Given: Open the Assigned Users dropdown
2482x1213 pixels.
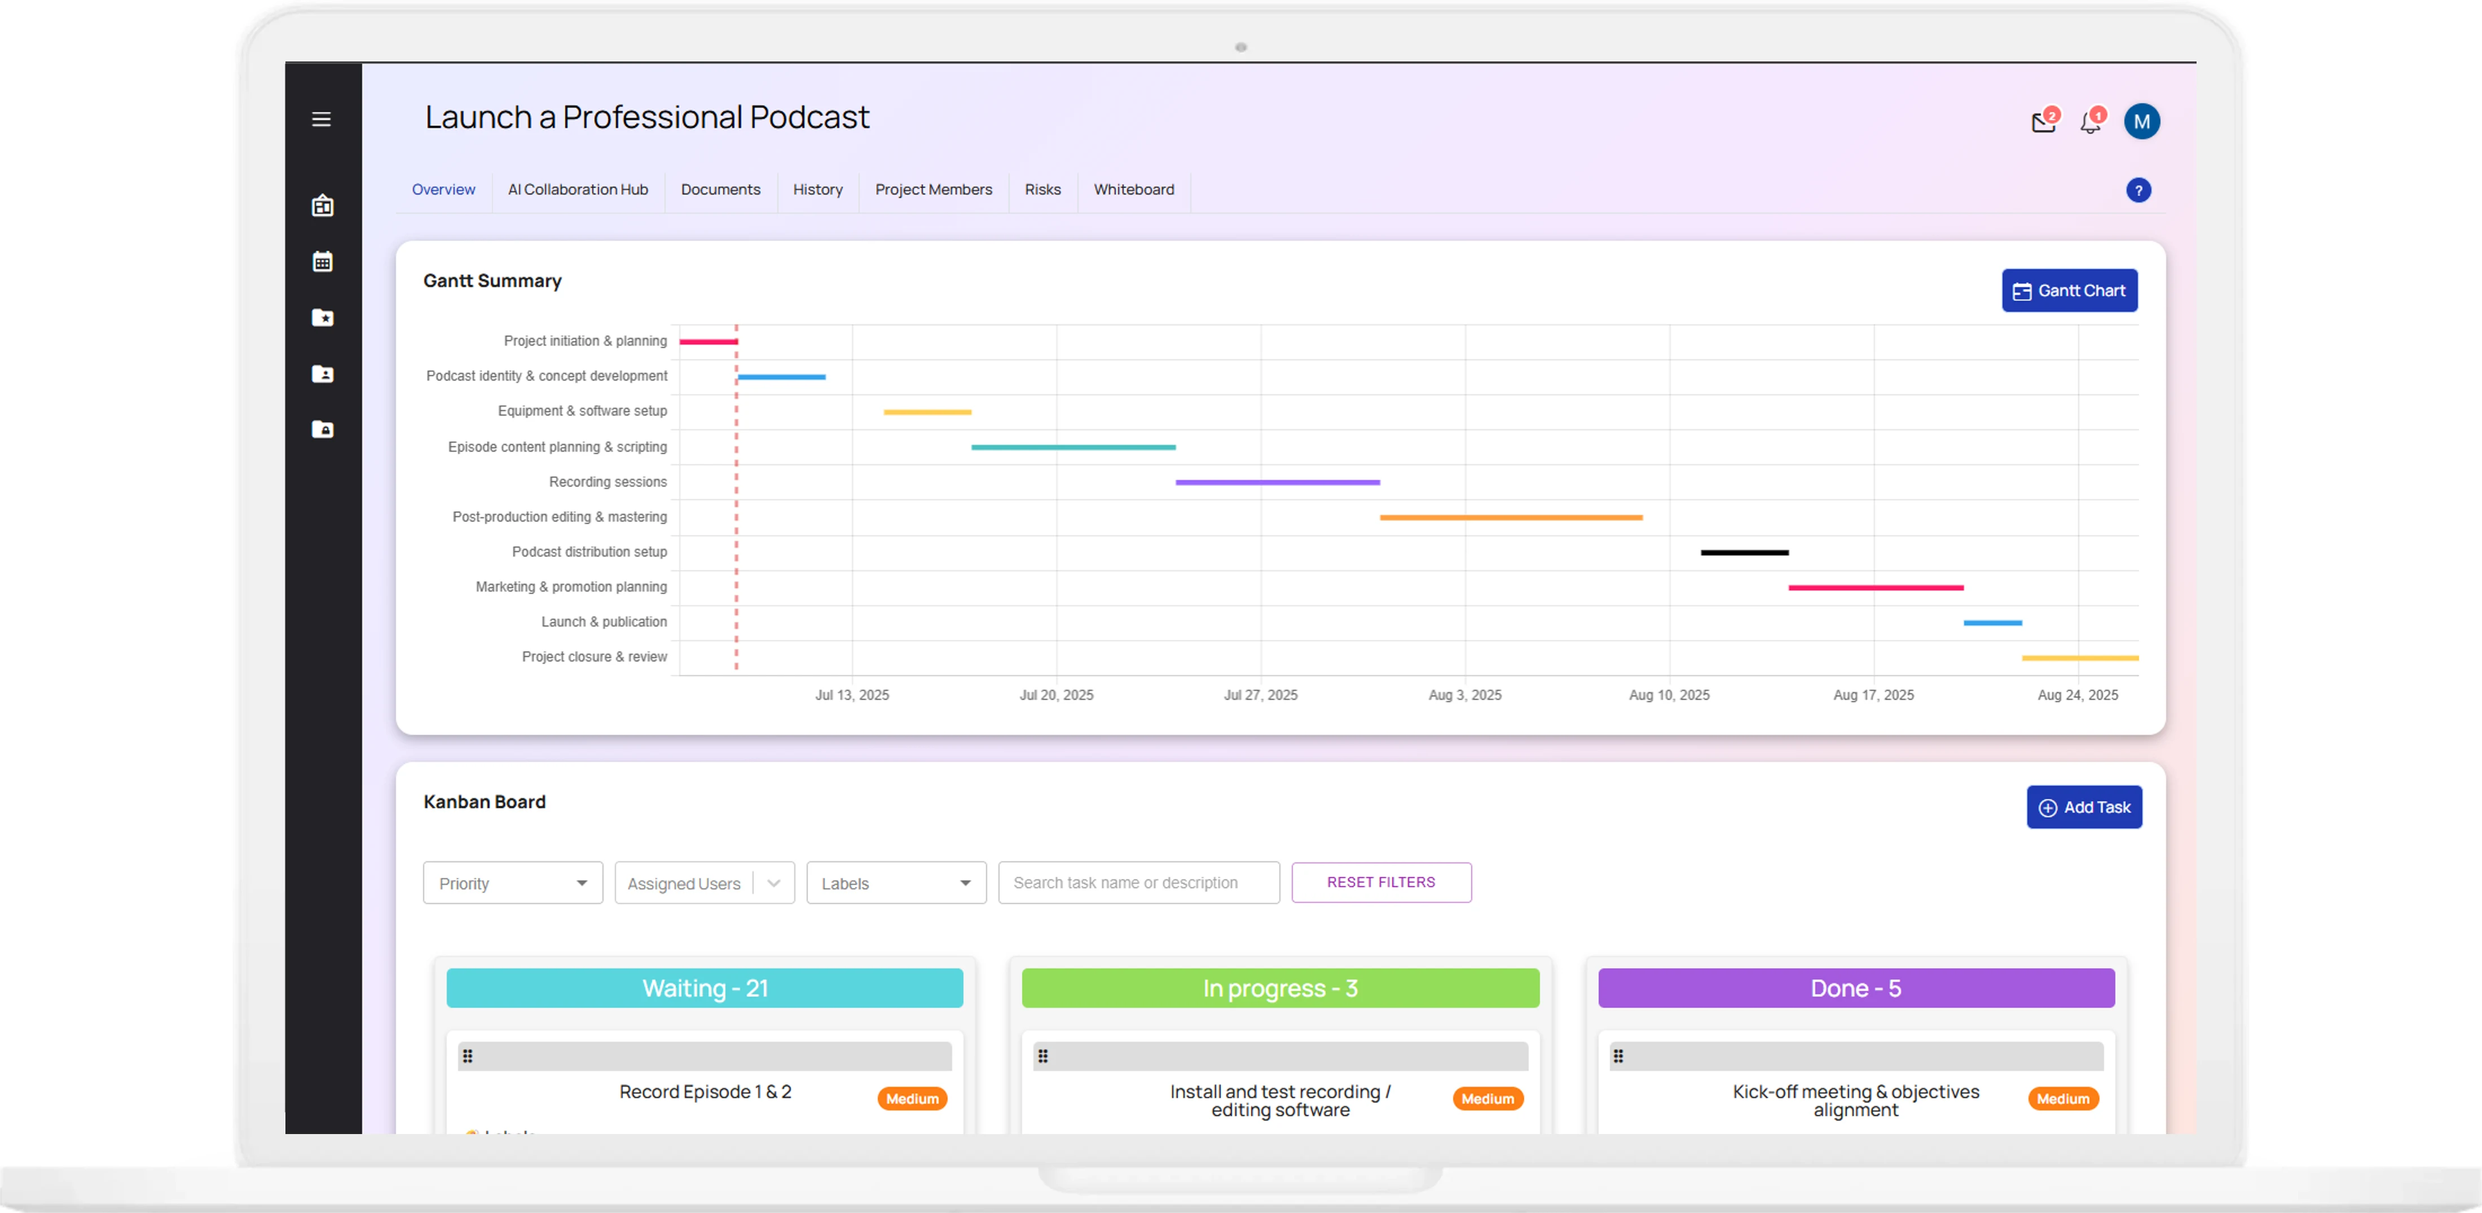Looking at the screenshot, I should (x=705, y=884).
